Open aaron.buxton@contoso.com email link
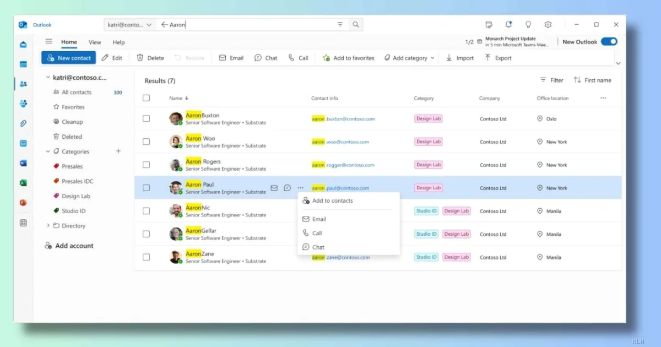The width and height of the screenshot is (661, 347). click(343, 119)
